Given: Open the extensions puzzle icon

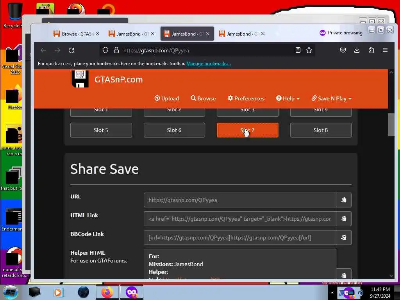Looking at the screenshot, I should 371,50.
